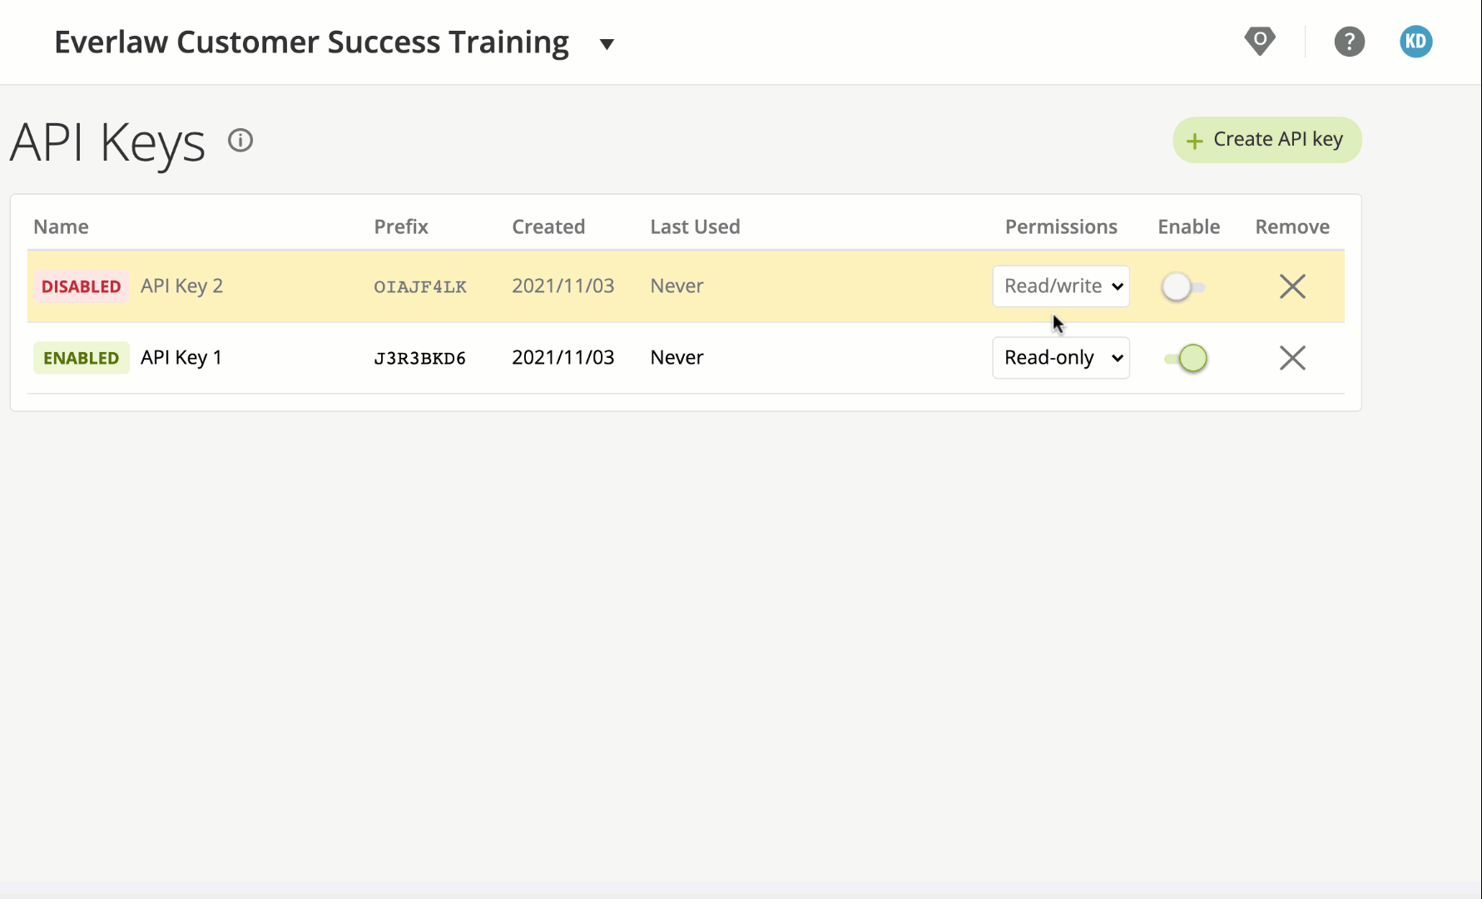Open the help question mark icon
The height and width of the screenshot is (899, 1482).
(x=1349, y=42)
